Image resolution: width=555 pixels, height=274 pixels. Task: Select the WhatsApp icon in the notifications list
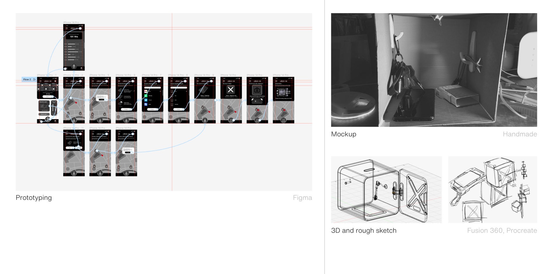146,96
